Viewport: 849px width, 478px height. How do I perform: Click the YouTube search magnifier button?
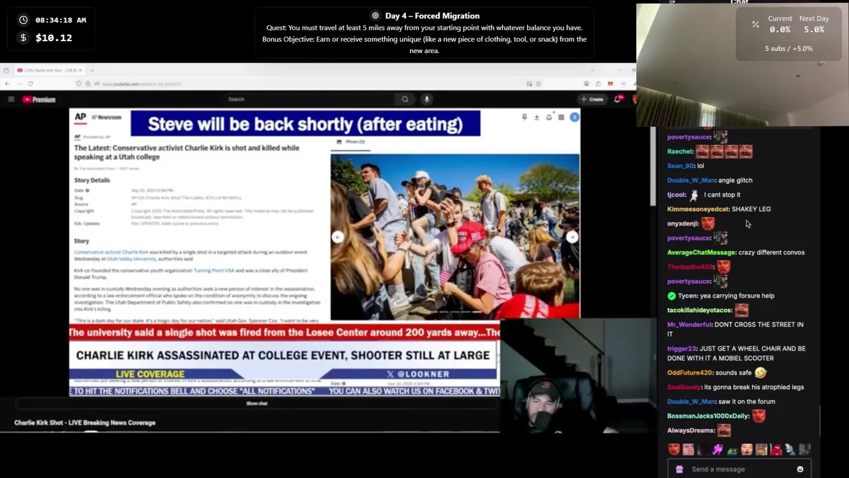coord(405,99)
